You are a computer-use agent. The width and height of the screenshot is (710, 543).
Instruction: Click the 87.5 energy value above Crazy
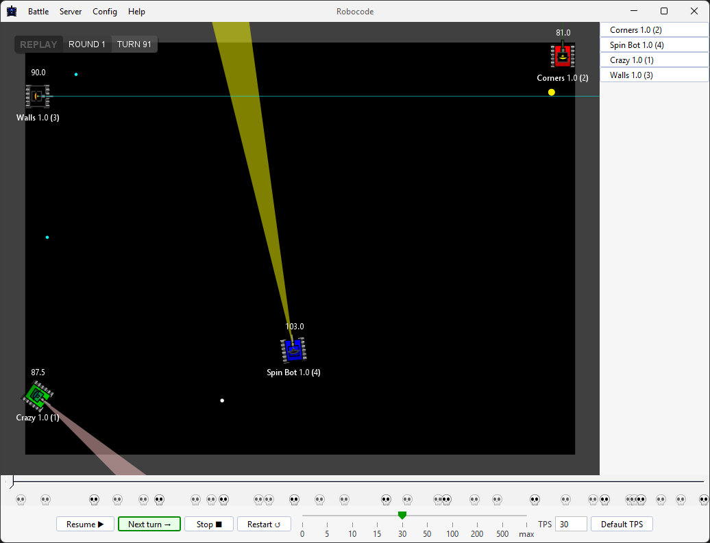(x=38, y=372)
